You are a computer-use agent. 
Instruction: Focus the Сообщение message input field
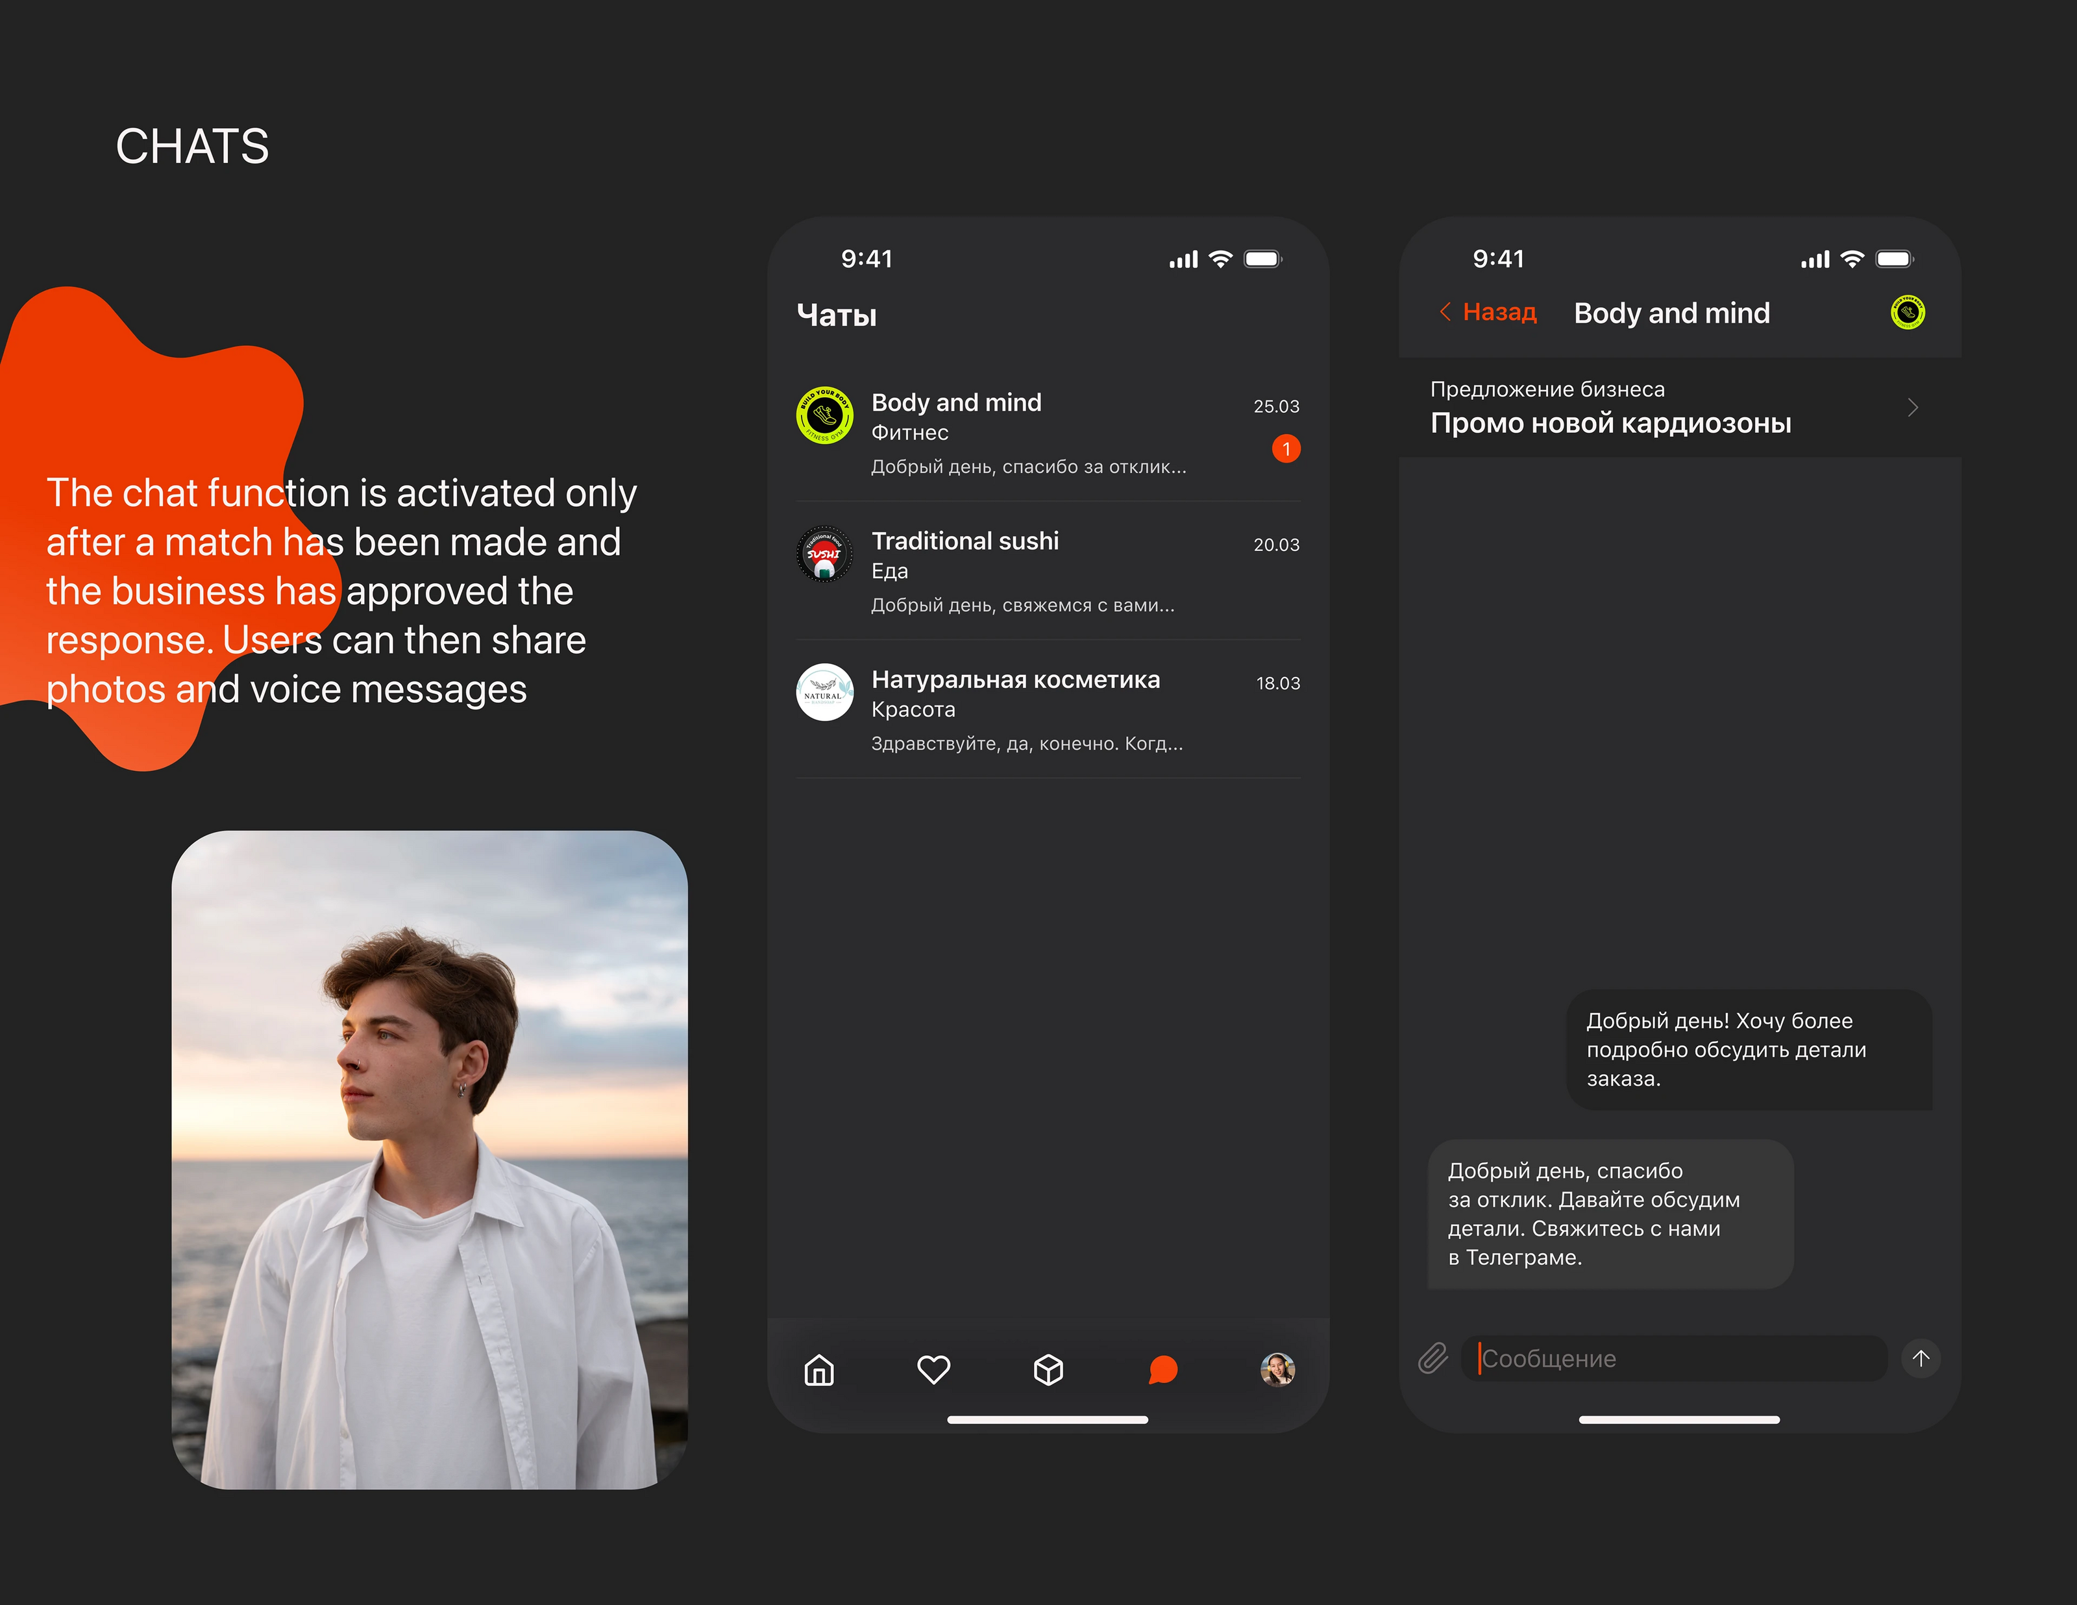point(1674,1359)
